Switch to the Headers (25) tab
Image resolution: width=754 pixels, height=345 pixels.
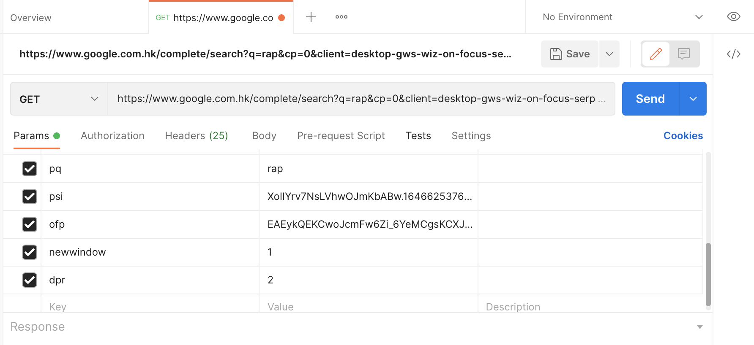click(196, 136)
